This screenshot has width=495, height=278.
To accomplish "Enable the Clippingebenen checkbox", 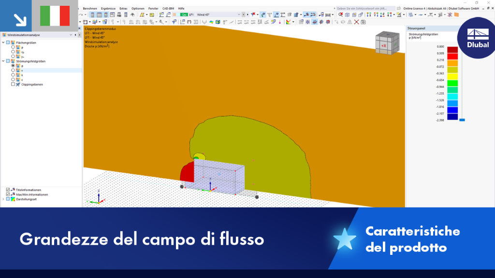I will 13,84.
